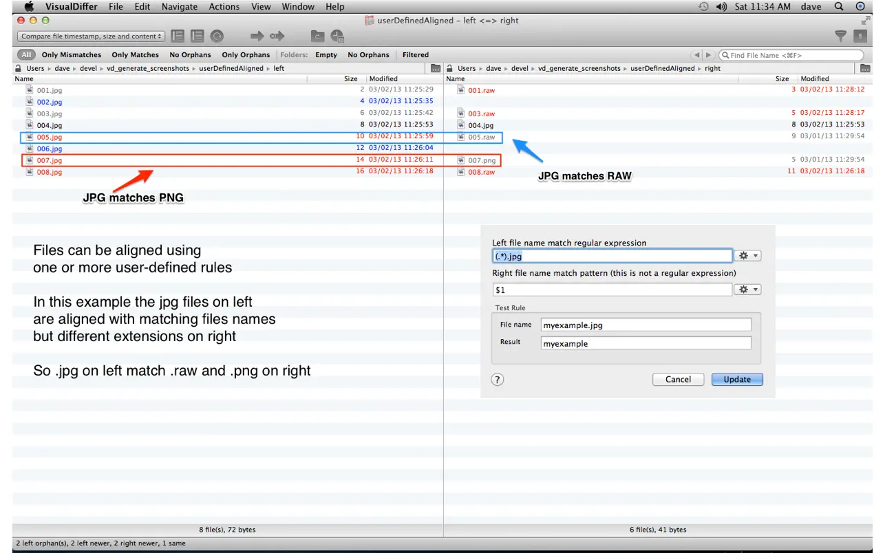Click the lock icon beside left Users path
The width and height of the screenshot is (885, 553).
click(19, 68)
